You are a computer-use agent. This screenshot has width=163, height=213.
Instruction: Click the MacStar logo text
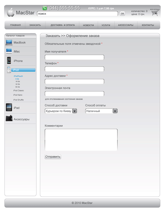point(25,13)
